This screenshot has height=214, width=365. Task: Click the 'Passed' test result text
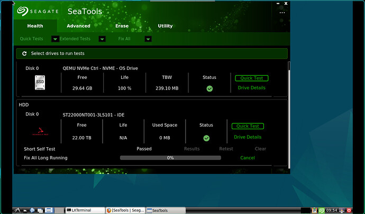144,149
